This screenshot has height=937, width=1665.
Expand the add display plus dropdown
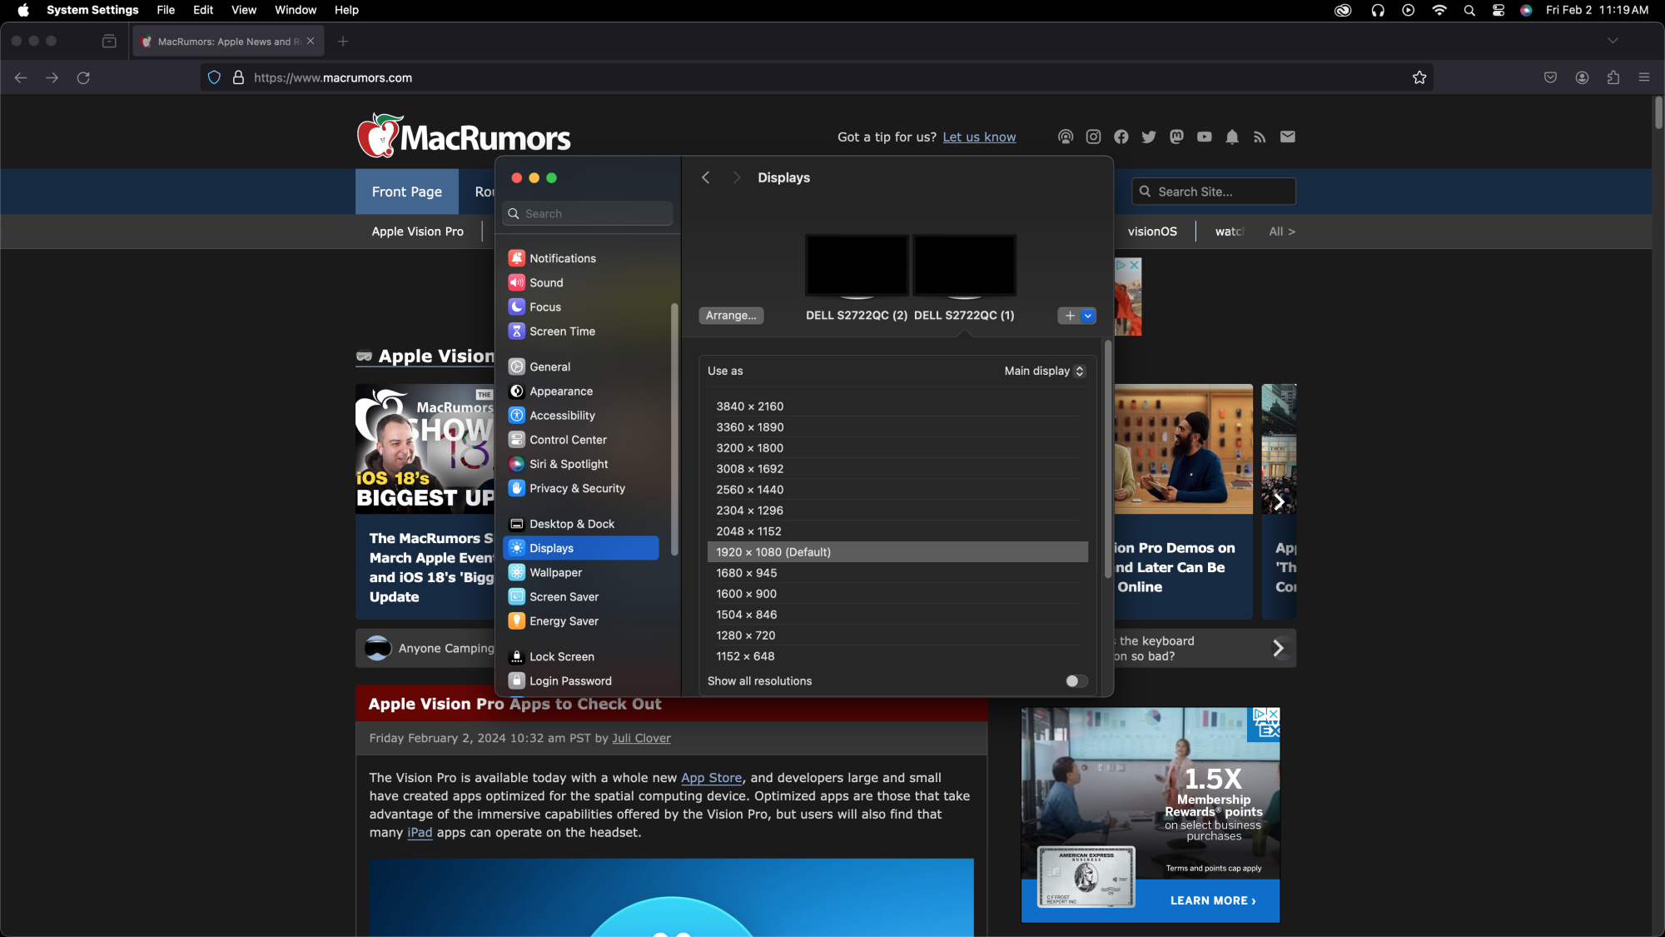pyautogui.click(x=1087, y=316)
